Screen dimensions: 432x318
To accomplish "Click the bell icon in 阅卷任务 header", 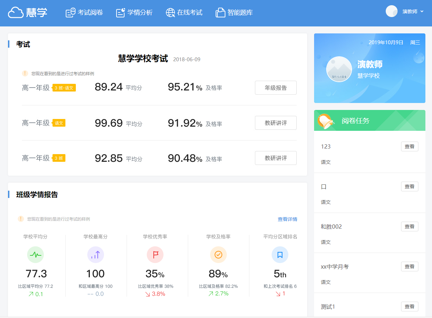I will point(325,121).
